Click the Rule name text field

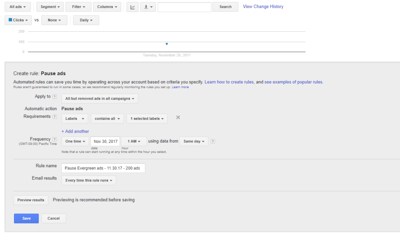coord(103,168)
